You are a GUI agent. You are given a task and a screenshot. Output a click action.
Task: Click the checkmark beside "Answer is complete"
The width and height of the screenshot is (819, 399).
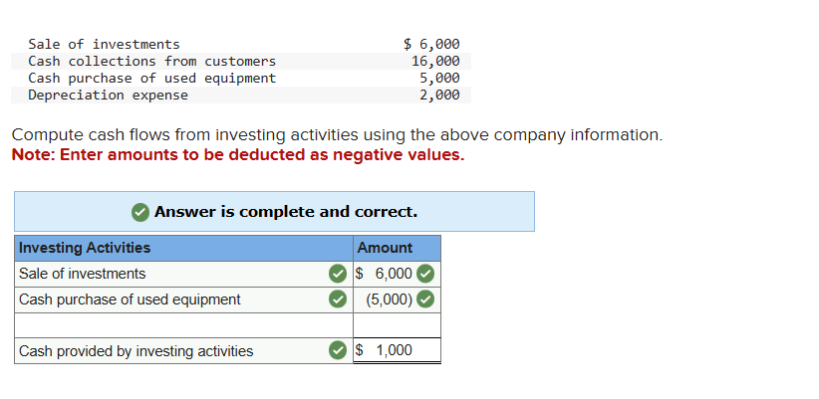coord(141,212)
